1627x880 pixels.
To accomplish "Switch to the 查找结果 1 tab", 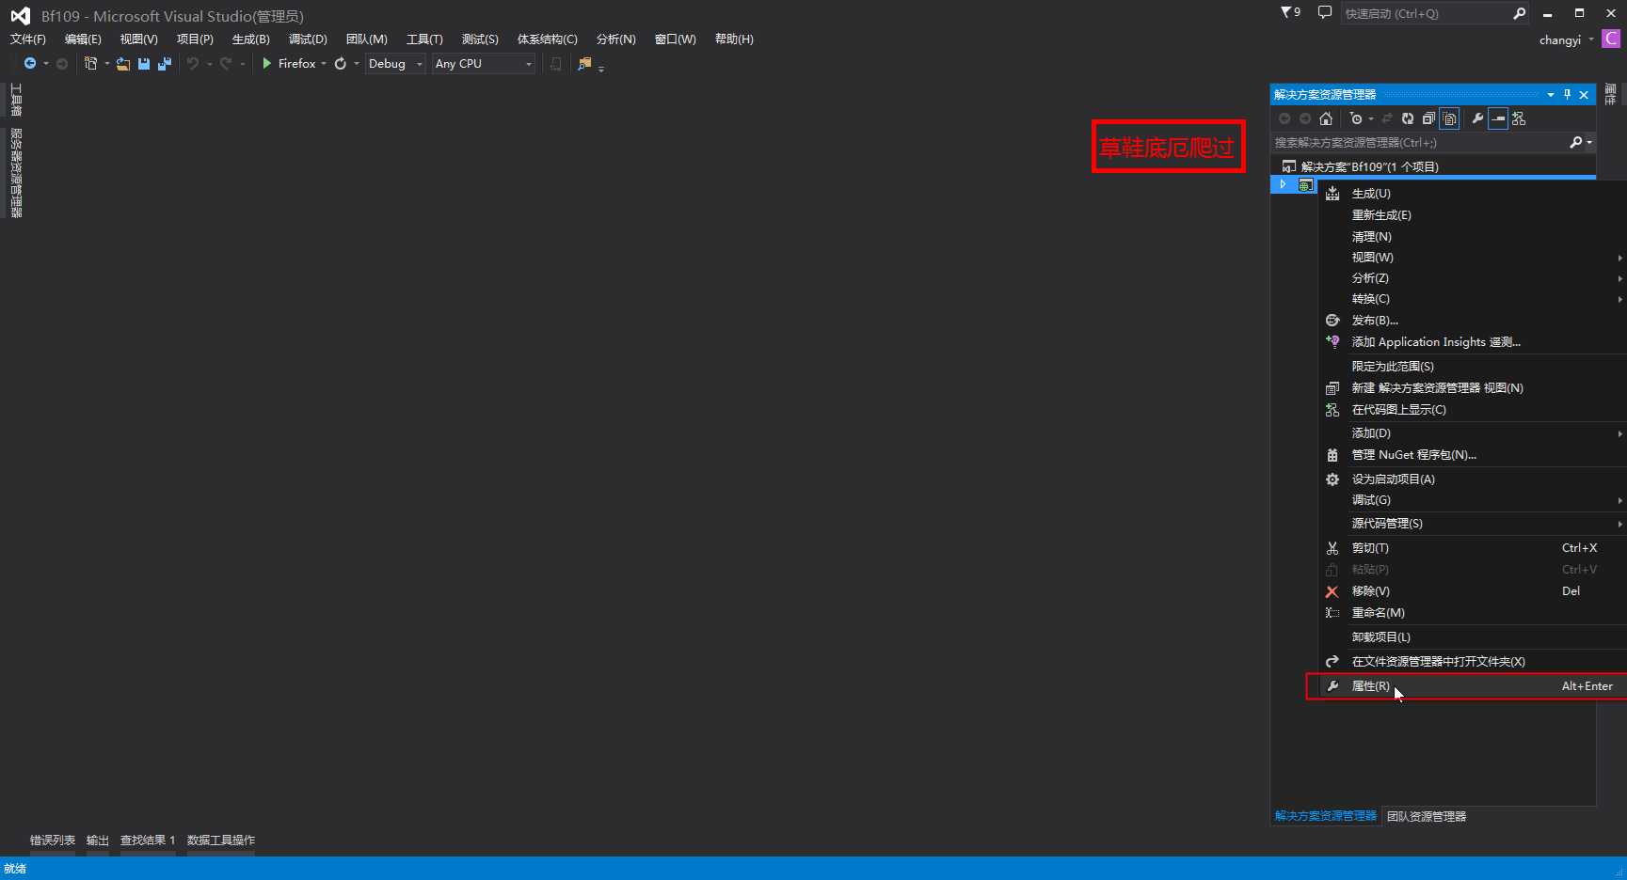I will 148,841.
